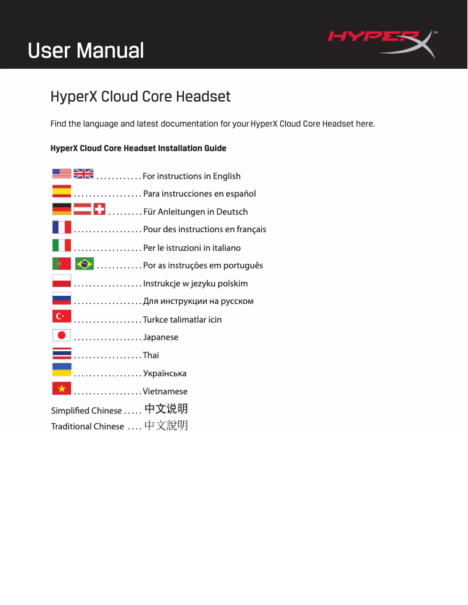Screen dimensions: 468x605
Task: Select the Swiss flag icon
Action: (99, 209)
